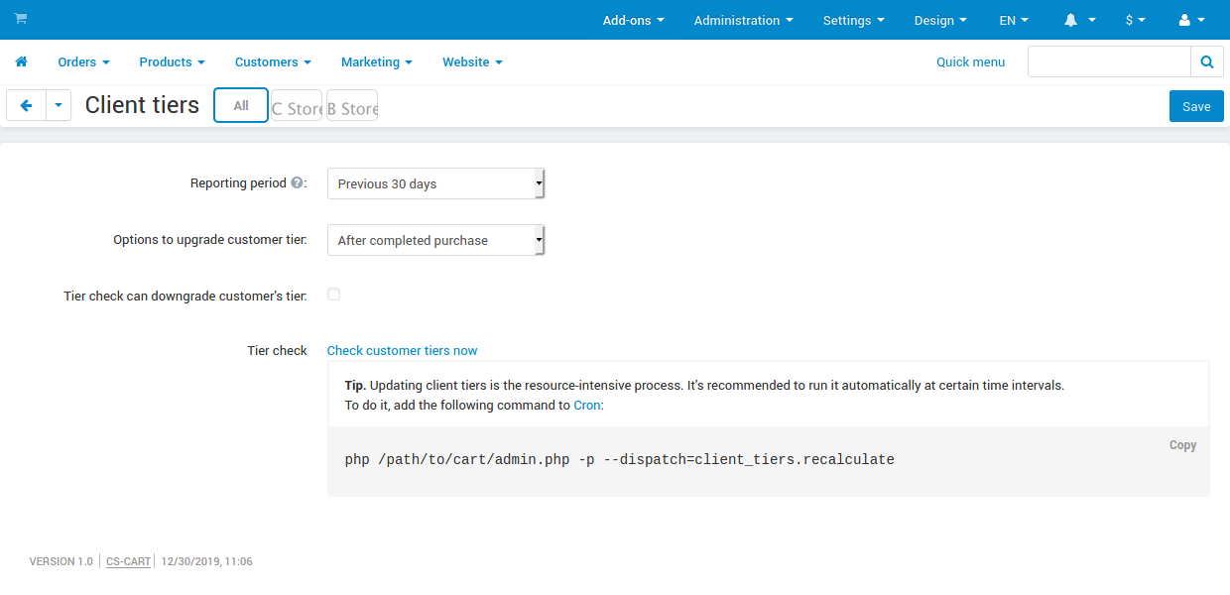Expand the Administration menu
Screen dimensions: 1230x595
744,20
